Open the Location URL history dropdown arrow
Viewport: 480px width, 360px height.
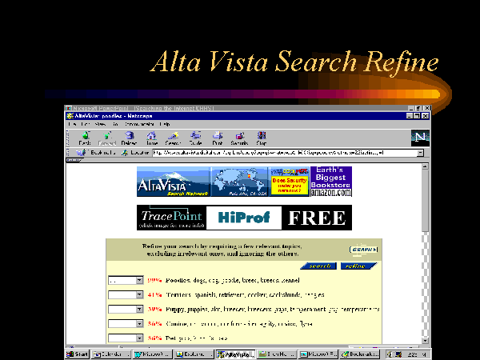[419, 152]
